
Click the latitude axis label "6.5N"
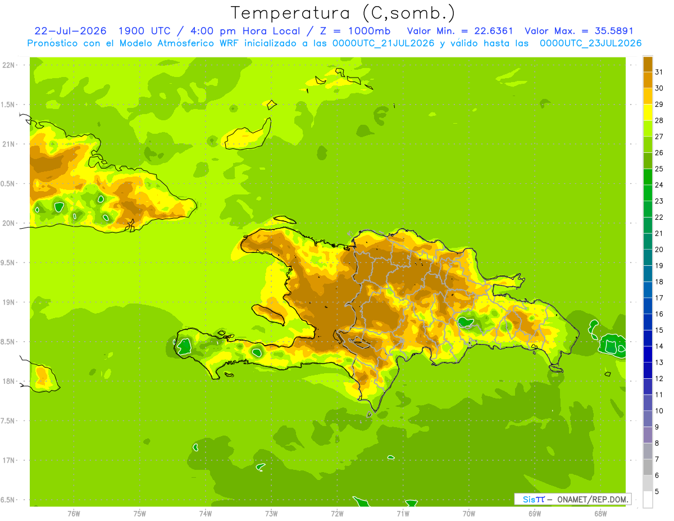tap(8, 500)
